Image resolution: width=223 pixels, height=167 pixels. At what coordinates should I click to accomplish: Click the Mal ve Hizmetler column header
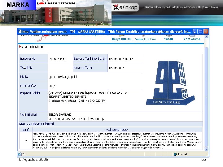[117, 130]
